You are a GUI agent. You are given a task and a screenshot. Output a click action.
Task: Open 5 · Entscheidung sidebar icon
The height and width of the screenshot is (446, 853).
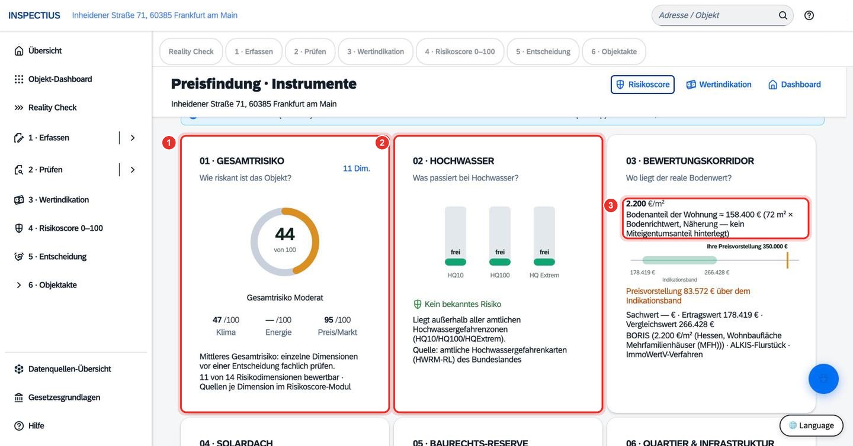tap(19, 257)
